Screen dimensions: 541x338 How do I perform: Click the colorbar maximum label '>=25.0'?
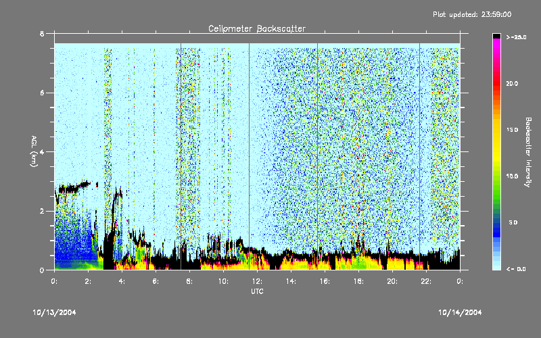coord(516,37)
